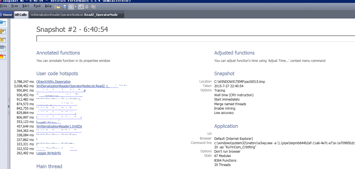Open XmlSerializationReader1.InitIDs hotspot link
Viewport: 355px width, 169px height.
[x=59, y=126]
